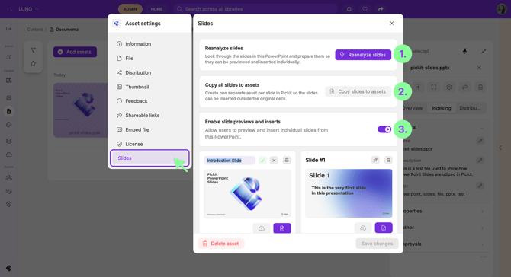Download Introduction Slide with cloud icon
The width and height of the screenshot is (511, 277).
[x=262, y=228]
